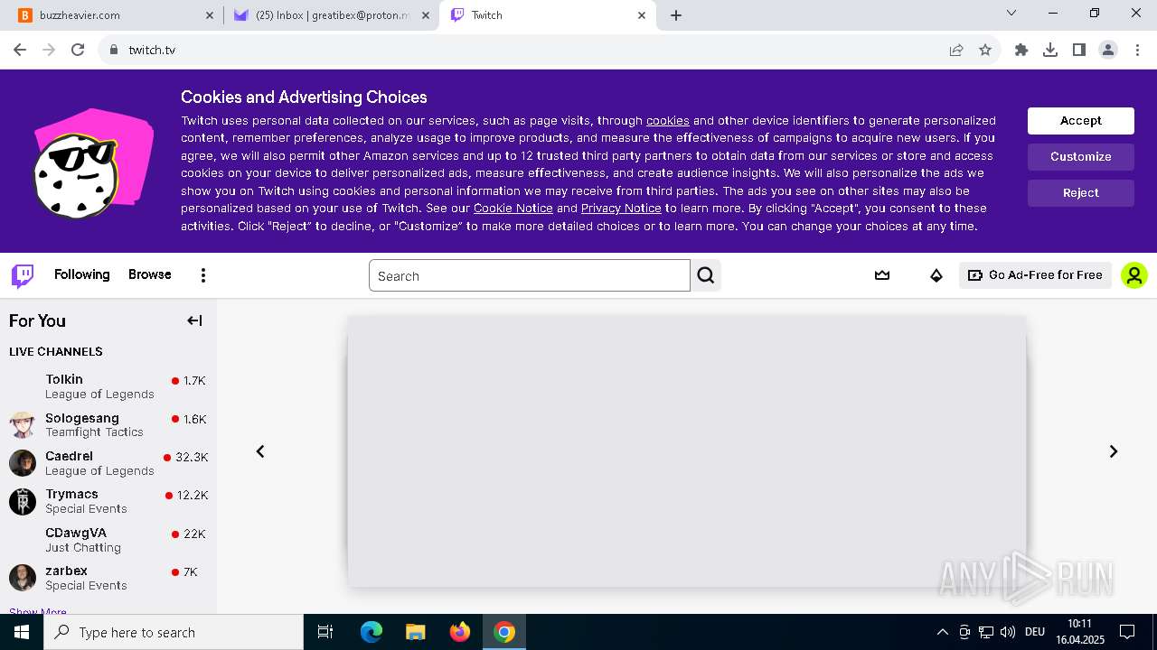Viewport: 1157px width, 650px height.
Task: Click Caedrel channel avatar
Action: (x=23, y=463)
